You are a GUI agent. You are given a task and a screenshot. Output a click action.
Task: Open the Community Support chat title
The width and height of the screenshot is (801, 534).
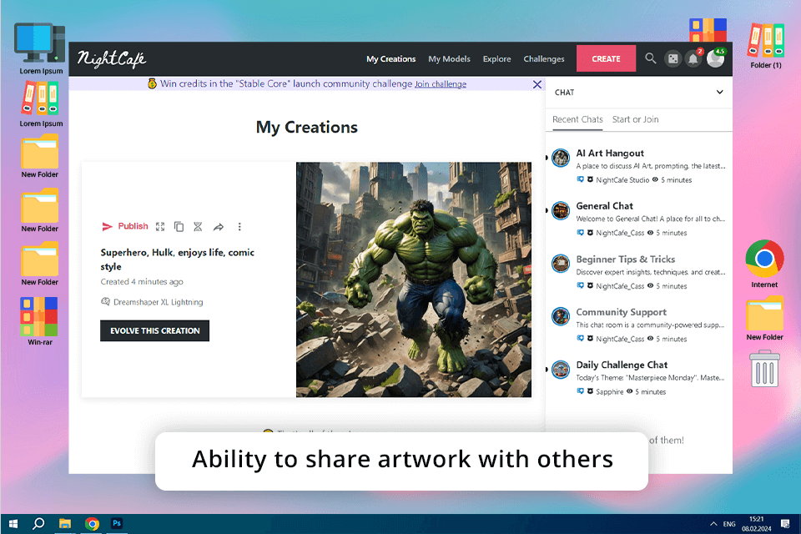pos(621,312)
